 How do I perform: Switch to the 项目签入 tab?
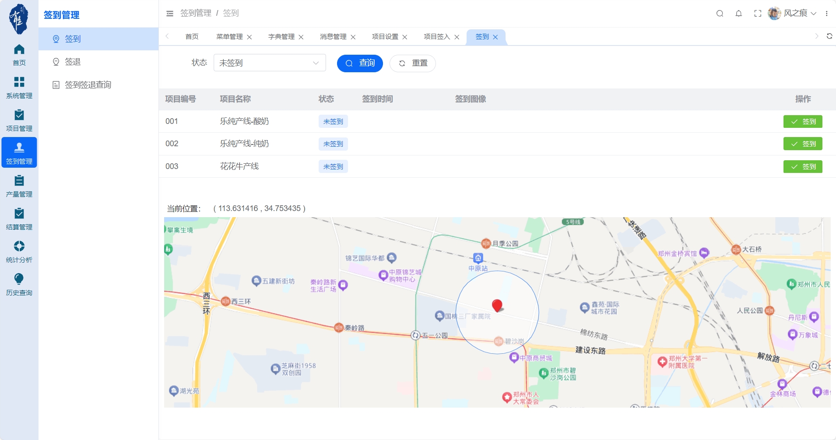[437, 37]
